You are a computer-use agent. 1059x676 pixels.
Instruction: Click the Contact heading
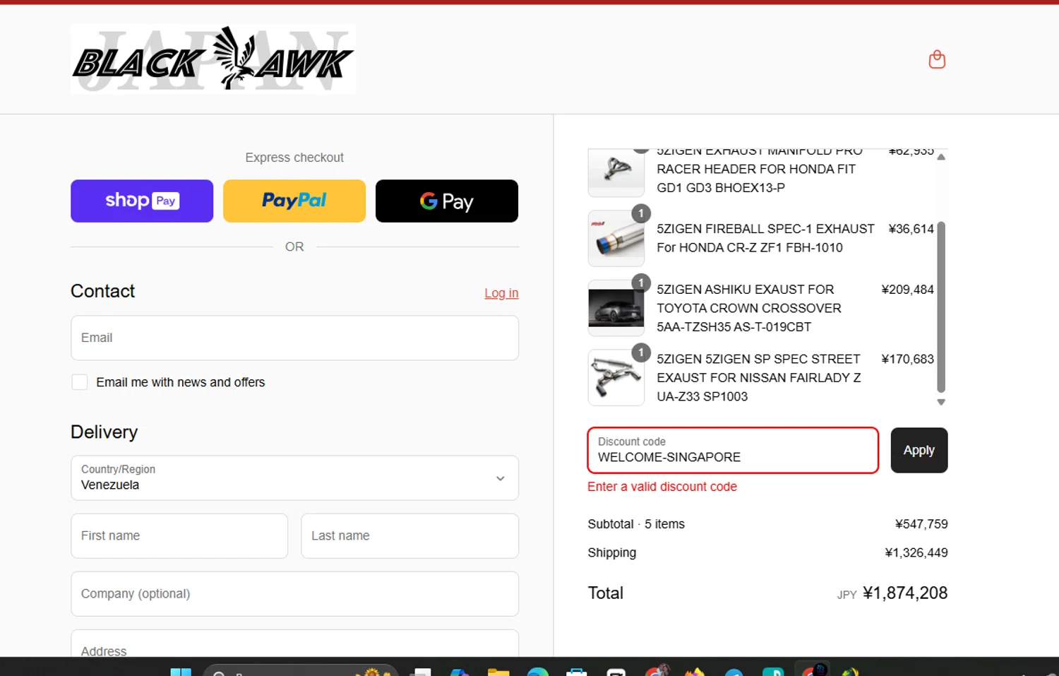click(102, 291)
